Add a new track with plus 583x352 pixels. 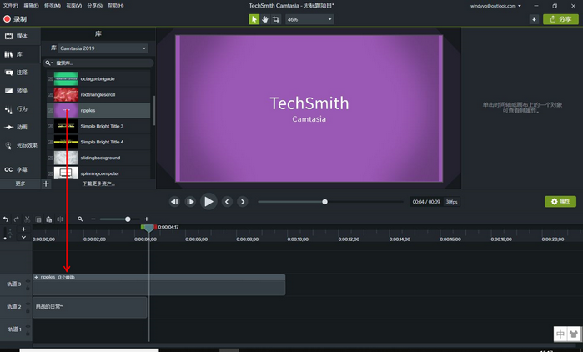(x=23, y=229)
